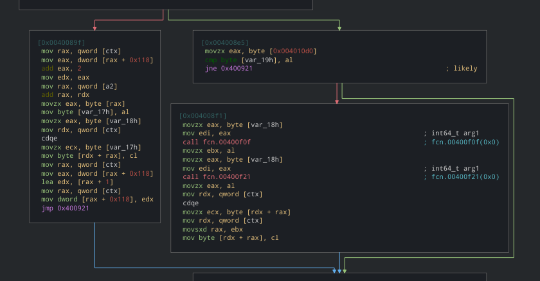Viewport: 540px width, 281px height.
Task: Click the fcn.00400f21(0x0) comment
Action: tap(465, 176)
